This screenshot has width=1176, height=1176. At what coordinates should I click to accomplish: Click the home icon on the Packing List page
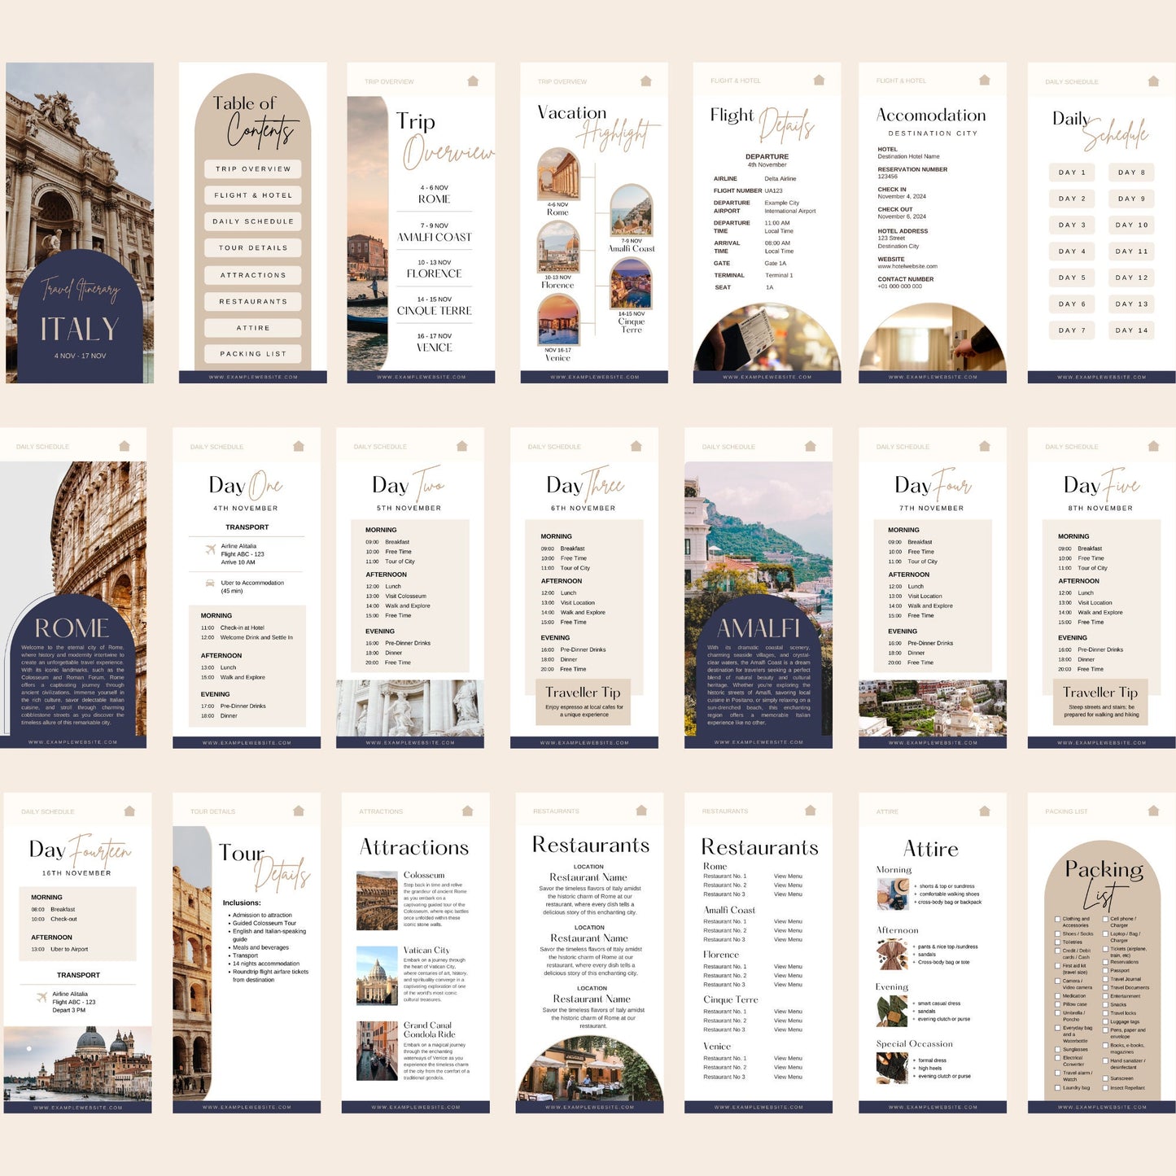(1152, 811)
